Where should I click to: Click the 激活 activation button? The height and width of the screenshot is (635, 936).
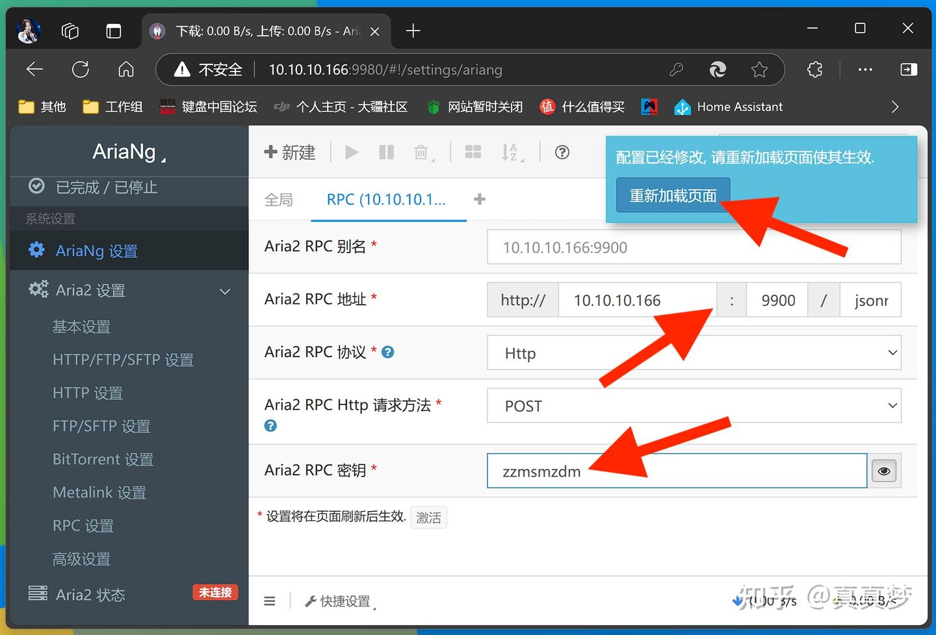pyautogui.click(x=428, y=517)
